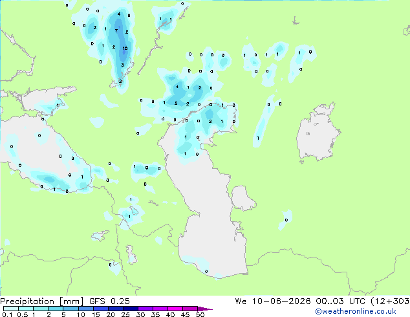Viewport: 410px width, 317px height.
Task: Open the weatheronline.co.uk link
Action: [x=355, y=311]
